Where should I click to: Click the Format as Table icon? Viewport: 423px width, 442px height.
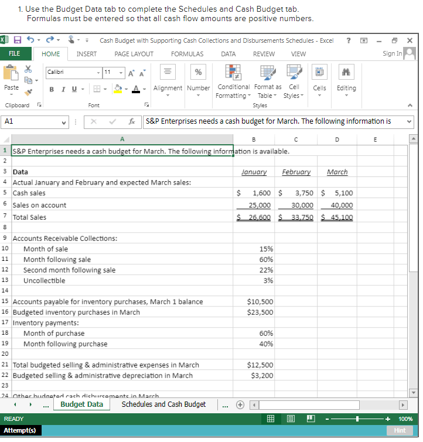click(x=268, y=73)
